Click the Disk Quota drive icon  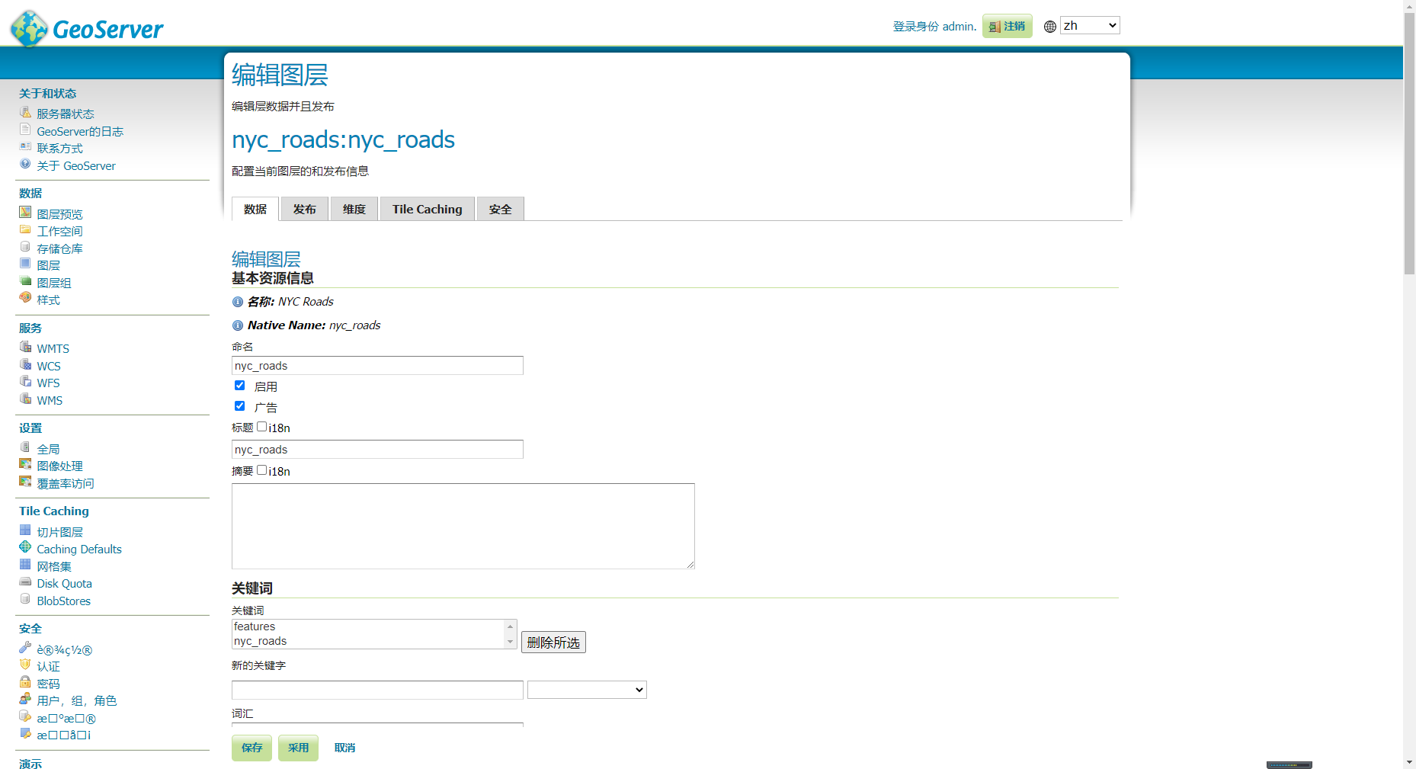(25, 582)
